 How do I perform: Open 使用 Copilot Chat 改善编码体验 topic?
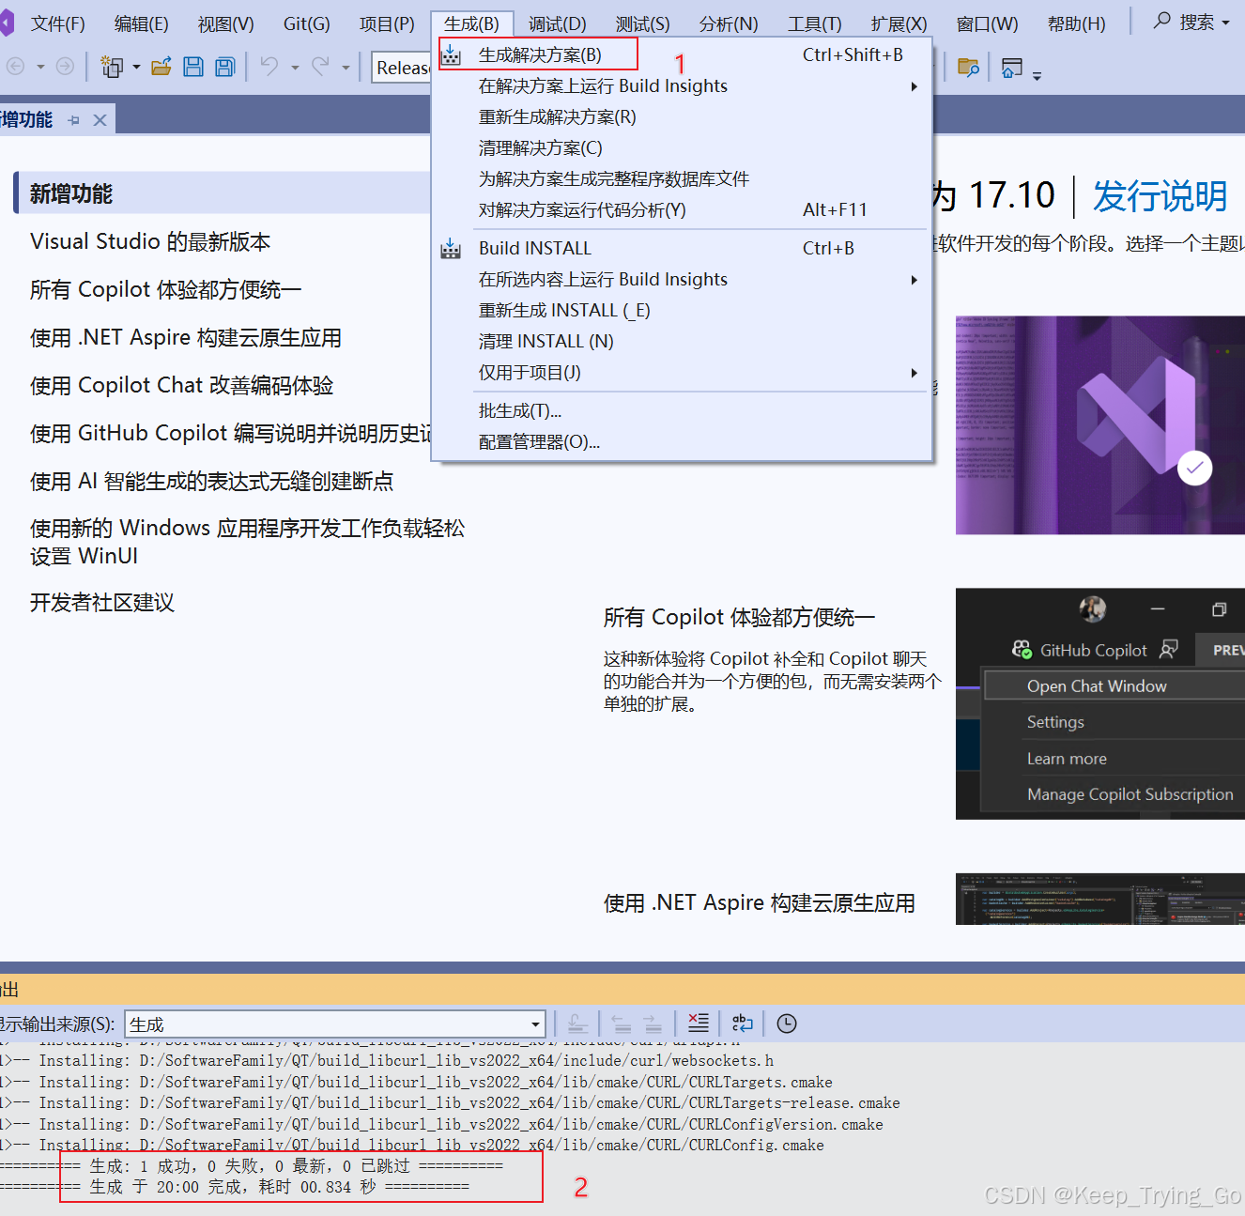point(182,385)
